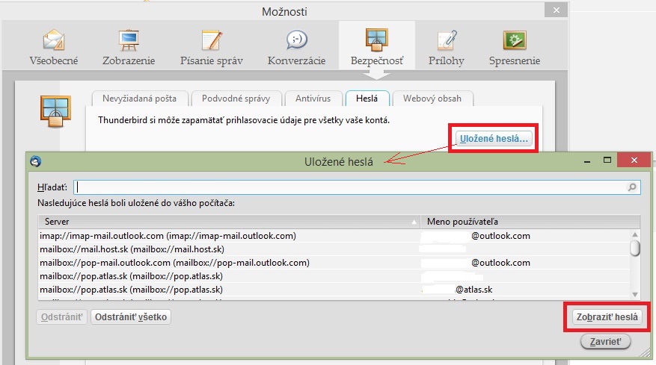Click the Uložené heslá… button
The width and height of the screenshot is (656, 365).
[x=494, y=138]
